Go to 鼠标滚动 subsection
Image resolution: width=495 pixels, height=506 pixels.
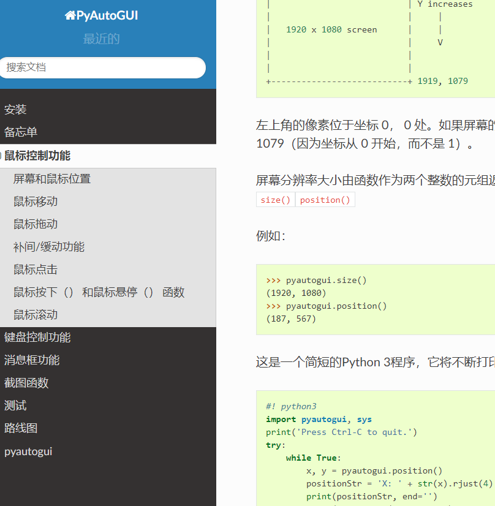(36, 315)
